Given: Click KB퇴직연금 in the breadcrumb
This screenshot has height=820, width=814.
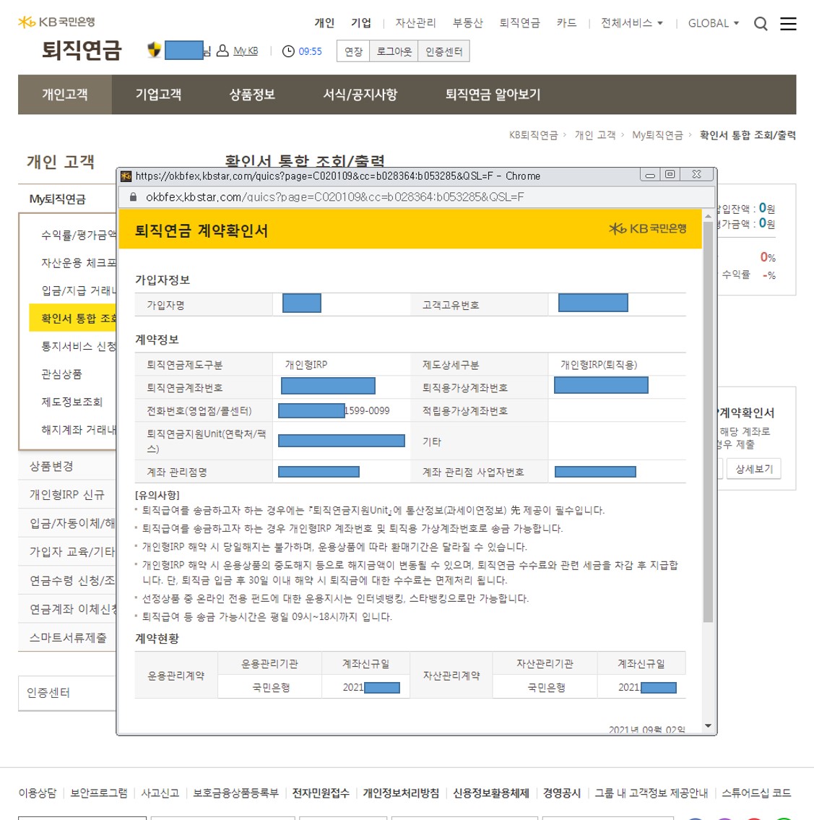Looking at the screenshot, I should (x=533, y=135).
